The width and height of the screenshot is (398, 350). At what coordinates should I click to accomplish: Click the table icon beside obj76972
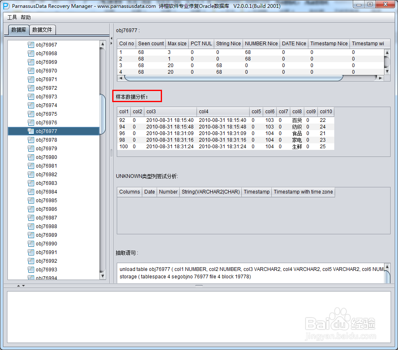31,88
